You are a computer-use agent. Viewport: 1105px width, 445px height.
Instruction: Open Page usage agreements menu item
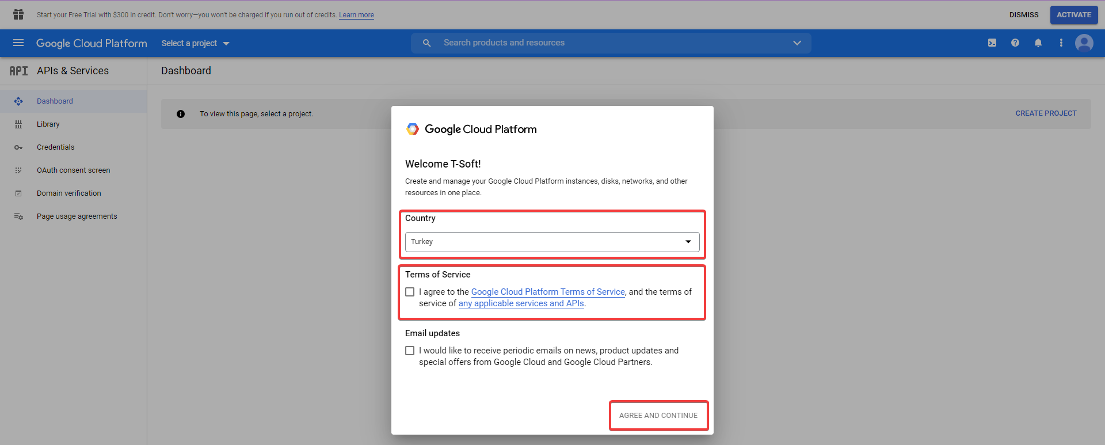tap(74, 216)
